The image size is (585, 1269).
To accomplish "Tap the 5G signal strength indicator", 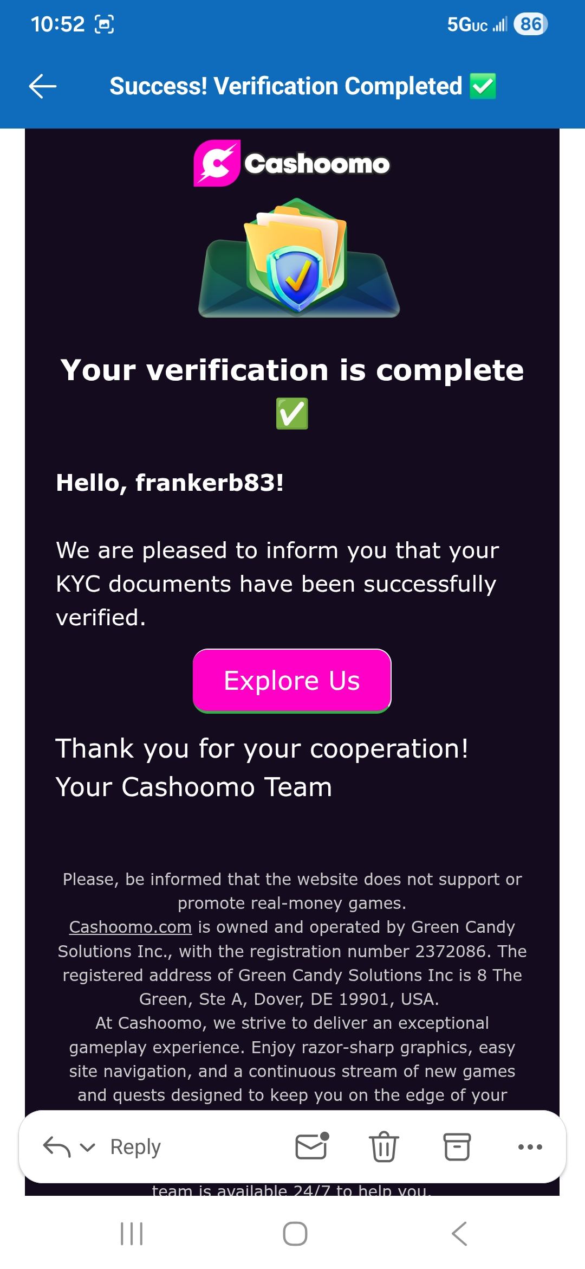I will pyautogui.click(x=477, y=24).
